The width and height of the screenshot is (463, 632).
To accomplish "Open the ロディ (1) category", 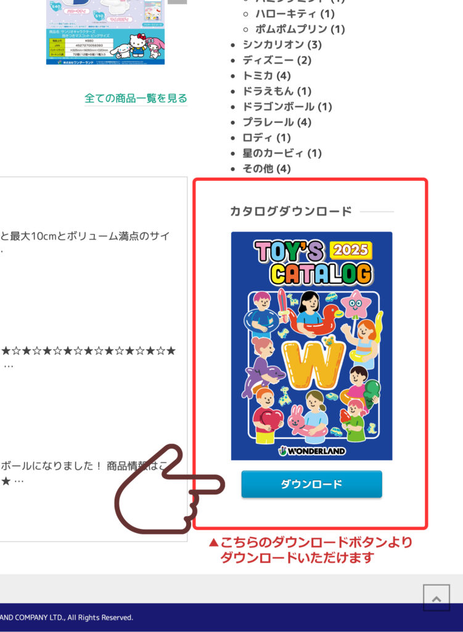I will (x=266, y=138).
